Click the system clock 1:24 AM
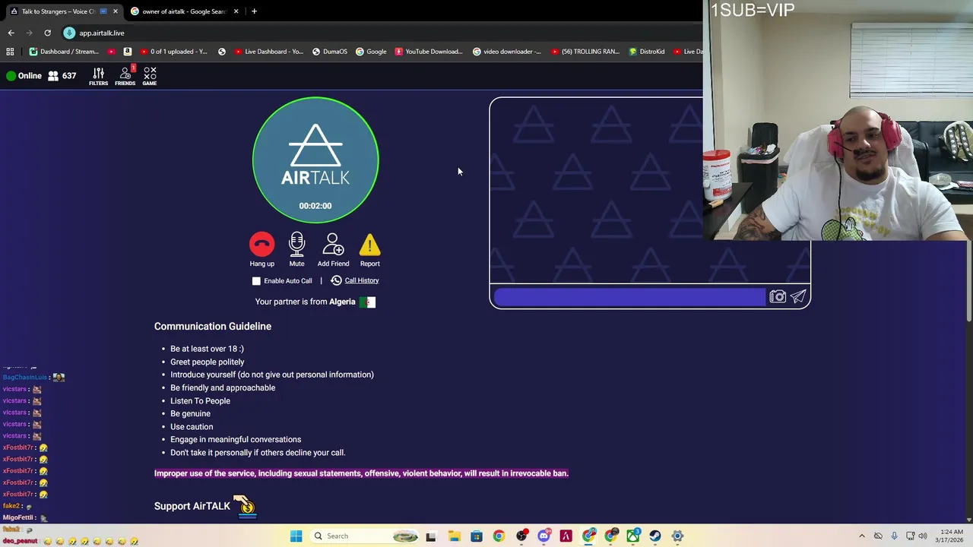Image resolution: width=973 pixels, height=547 pixels. pyautogui.click(x=952, y=532)
